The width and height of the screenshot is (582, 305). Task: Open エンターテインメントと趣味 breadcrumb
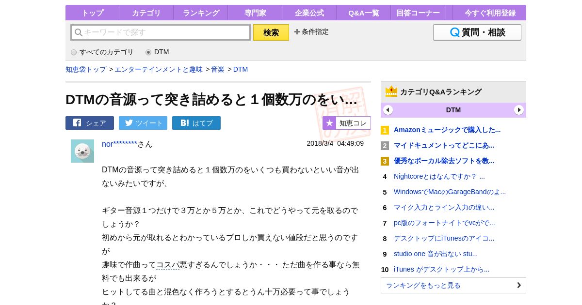pos(159,69)
